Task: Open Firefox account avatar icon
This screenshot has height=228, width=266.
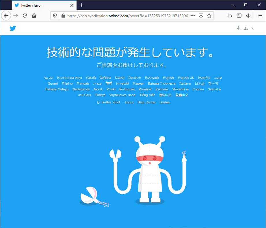Action: (248, 16)
